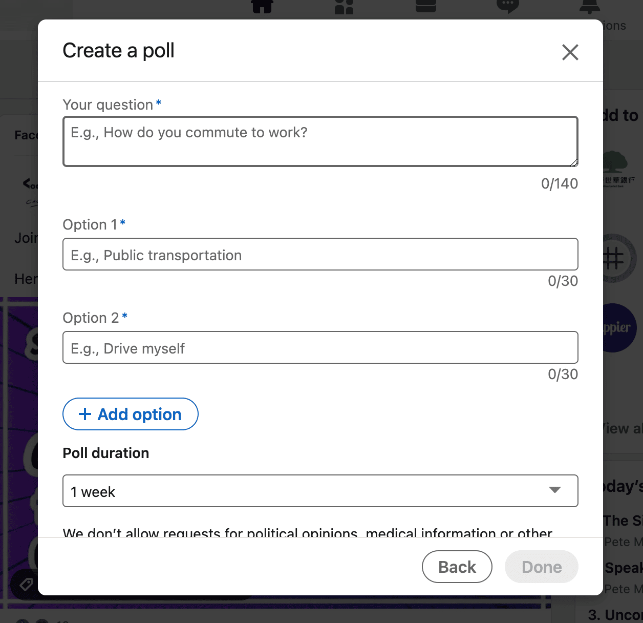The height and width of the screenshot is (623, 643).
Task: Focus the Your question text area
Action: point(320,141)
